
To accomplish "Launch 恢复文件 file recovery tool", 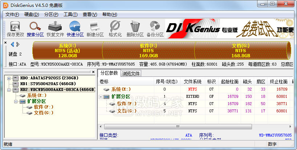I will click(x=55, y=29).
